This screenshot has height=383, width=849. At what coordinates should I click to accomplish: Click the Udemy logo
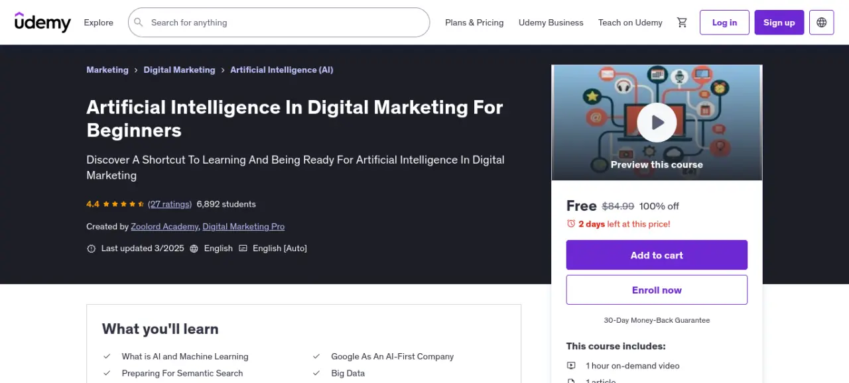pos(42,22)
